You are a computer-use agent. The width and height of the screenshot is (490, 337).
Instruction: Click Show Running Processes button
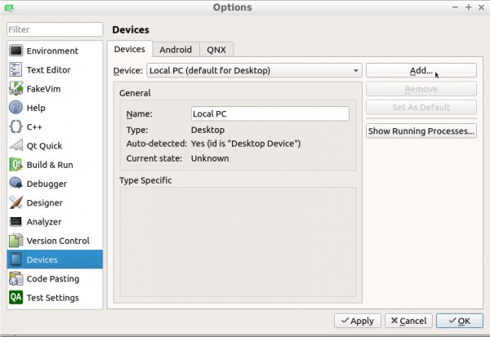[x=421, y=131]
